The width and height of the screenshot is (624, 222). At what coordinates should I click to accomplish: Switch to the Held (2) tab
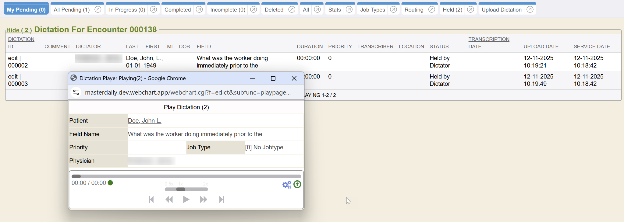tap(452, 10)
